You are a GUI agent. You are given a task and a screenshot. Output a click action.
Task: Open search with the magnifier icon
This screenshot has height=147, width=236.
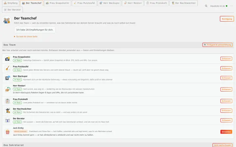206,6
